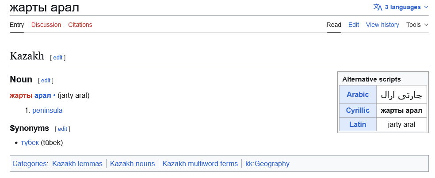Open the Kazakh lemmas category

77,163
